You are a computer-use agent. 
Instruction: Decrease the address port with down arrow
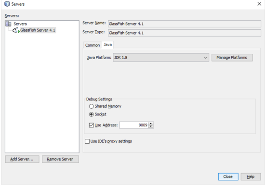click(151, 127)
